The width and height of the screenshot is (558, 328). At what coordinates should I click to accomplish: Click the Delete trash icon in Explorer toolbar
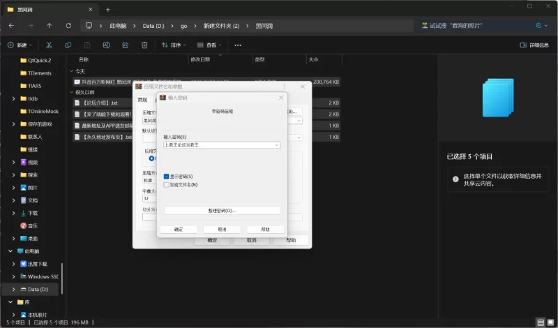click(144, 45)
